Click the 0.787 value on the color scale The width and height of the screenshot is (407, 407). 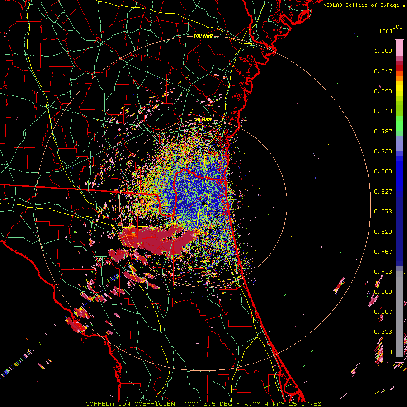click(x=383, y=131)
